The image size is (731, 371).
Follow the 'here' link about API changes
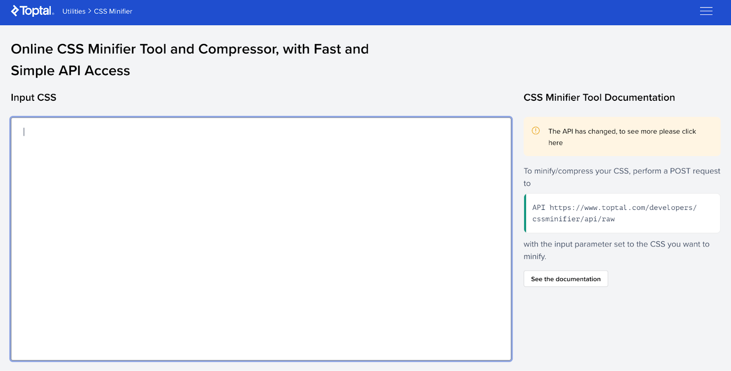pyautogui.click(x=555, y=142)
